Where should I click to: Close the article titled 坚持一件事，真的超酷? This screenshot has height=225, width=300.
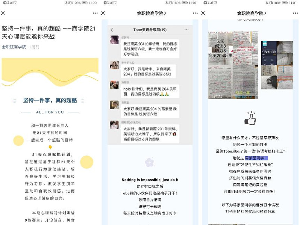click(3, 13)
